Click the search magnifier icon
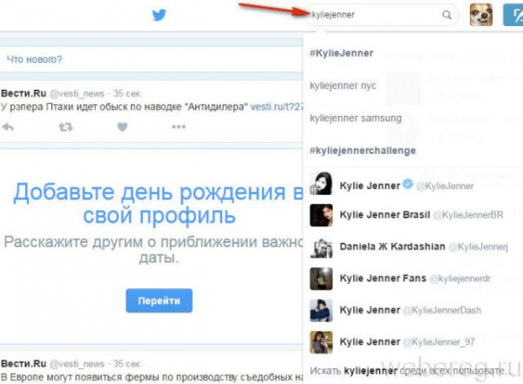 (446, 15)
